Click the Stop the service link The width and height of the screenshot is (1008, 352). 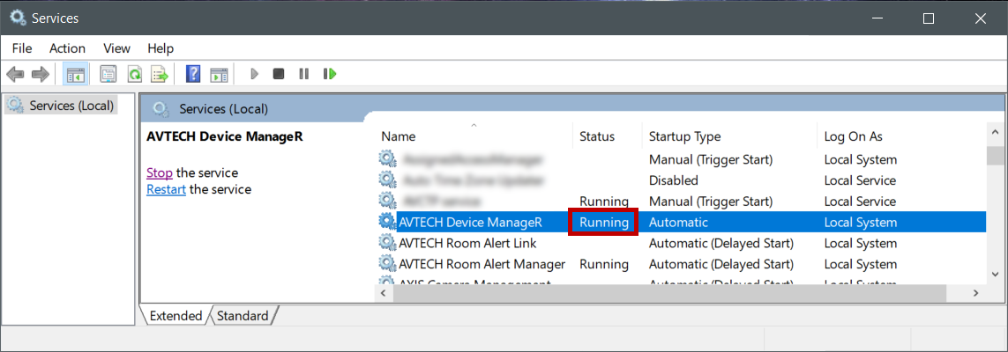[x=159, y=172]
